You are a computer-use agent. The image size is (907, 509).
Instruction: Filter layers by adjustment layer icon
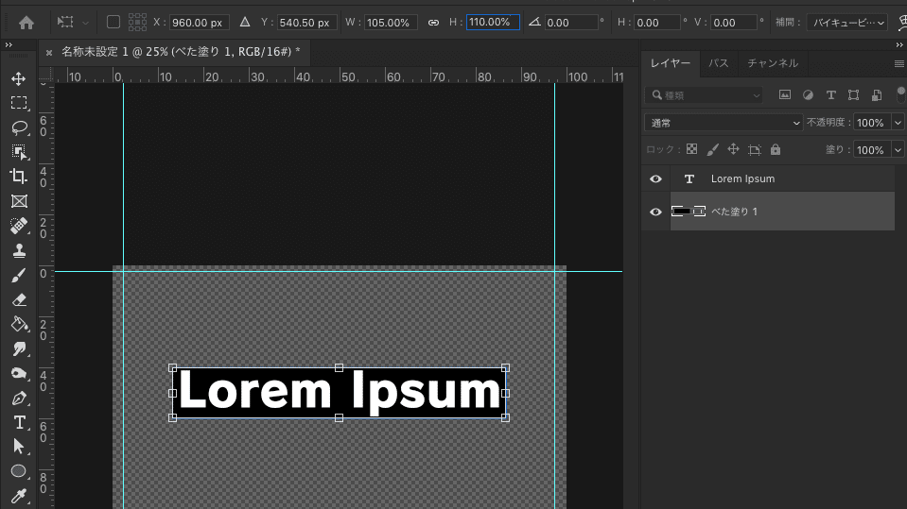click(808, 94)
